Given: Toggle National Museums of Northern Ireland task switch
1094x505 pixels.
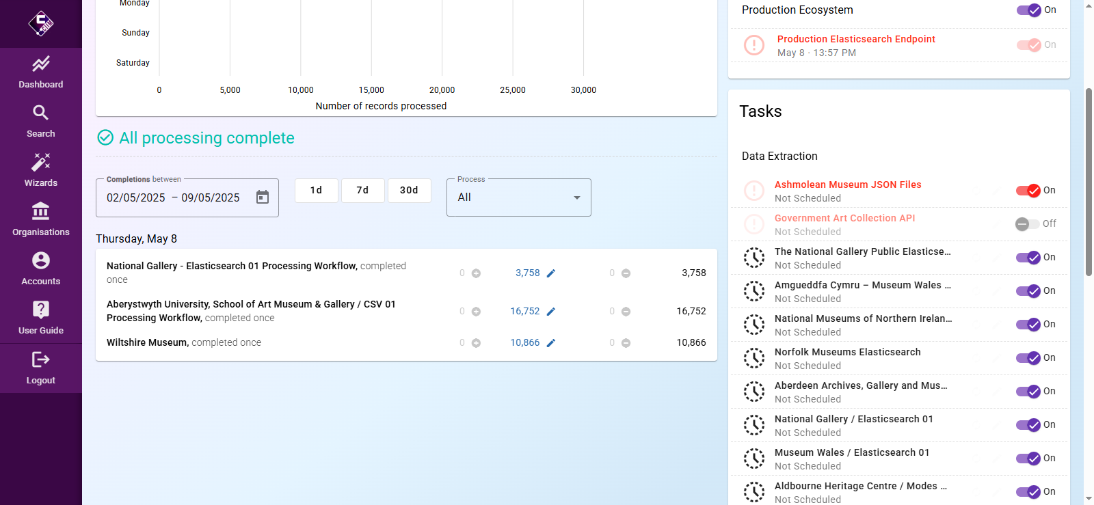Looking at the screenshot, I should point(1028,325).
